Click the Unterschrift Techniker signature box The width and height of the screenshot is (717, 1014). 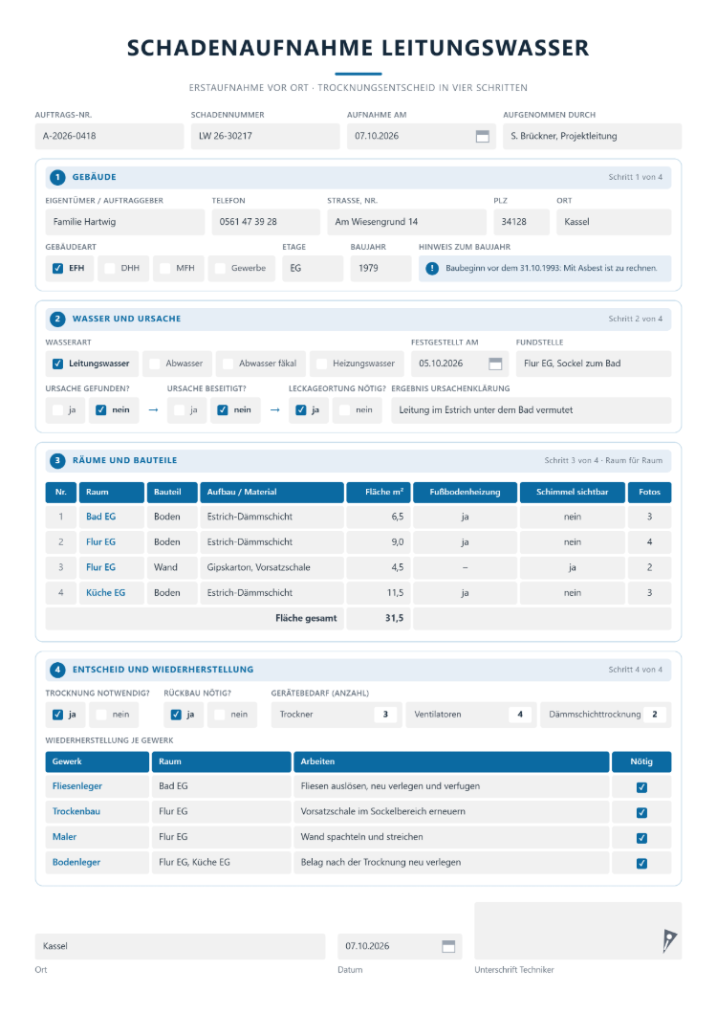coord(578,931)
